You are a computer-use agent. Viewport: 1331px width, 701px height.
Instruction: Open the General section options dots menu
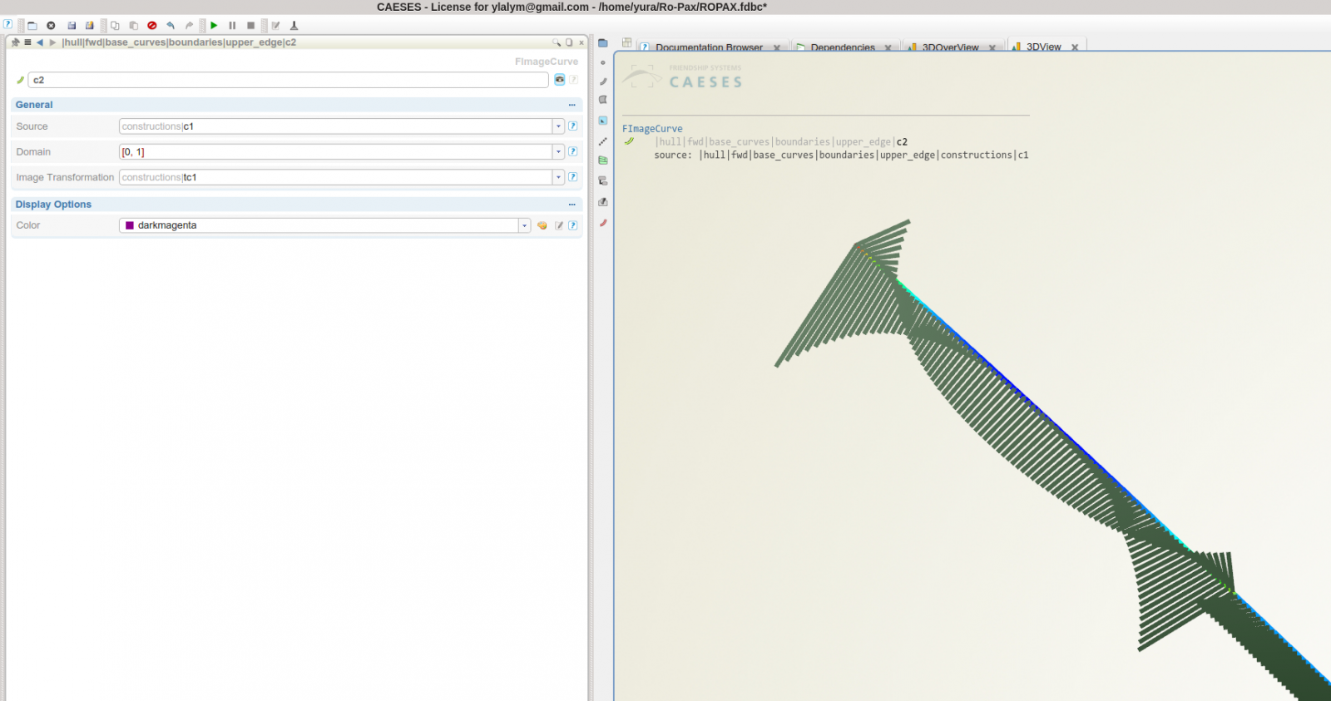[x=572, y=105]
